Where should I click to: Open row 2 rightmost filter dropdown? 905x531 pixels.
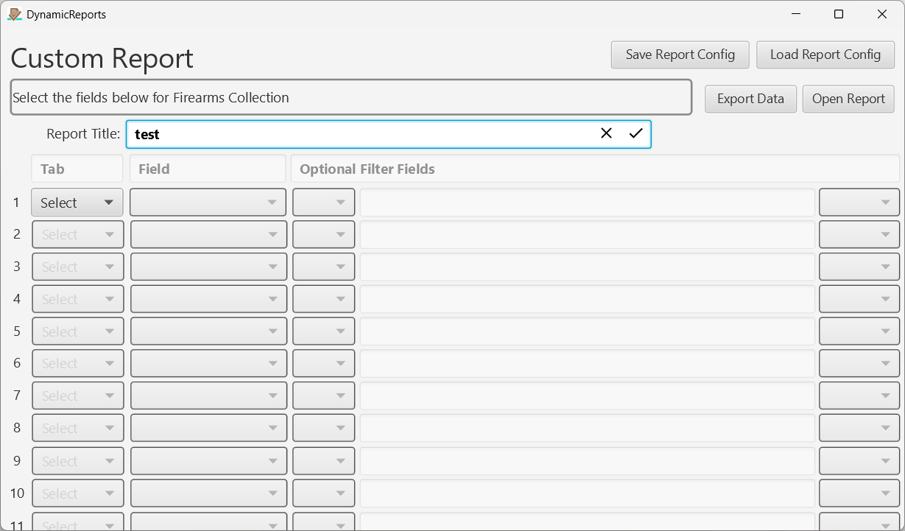tap(859, 234)
